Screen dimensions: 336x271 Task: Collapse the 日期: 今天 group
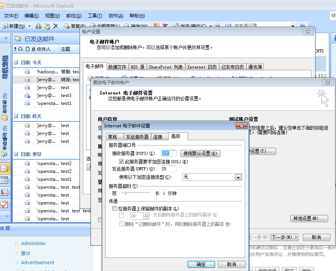(16, 62)
